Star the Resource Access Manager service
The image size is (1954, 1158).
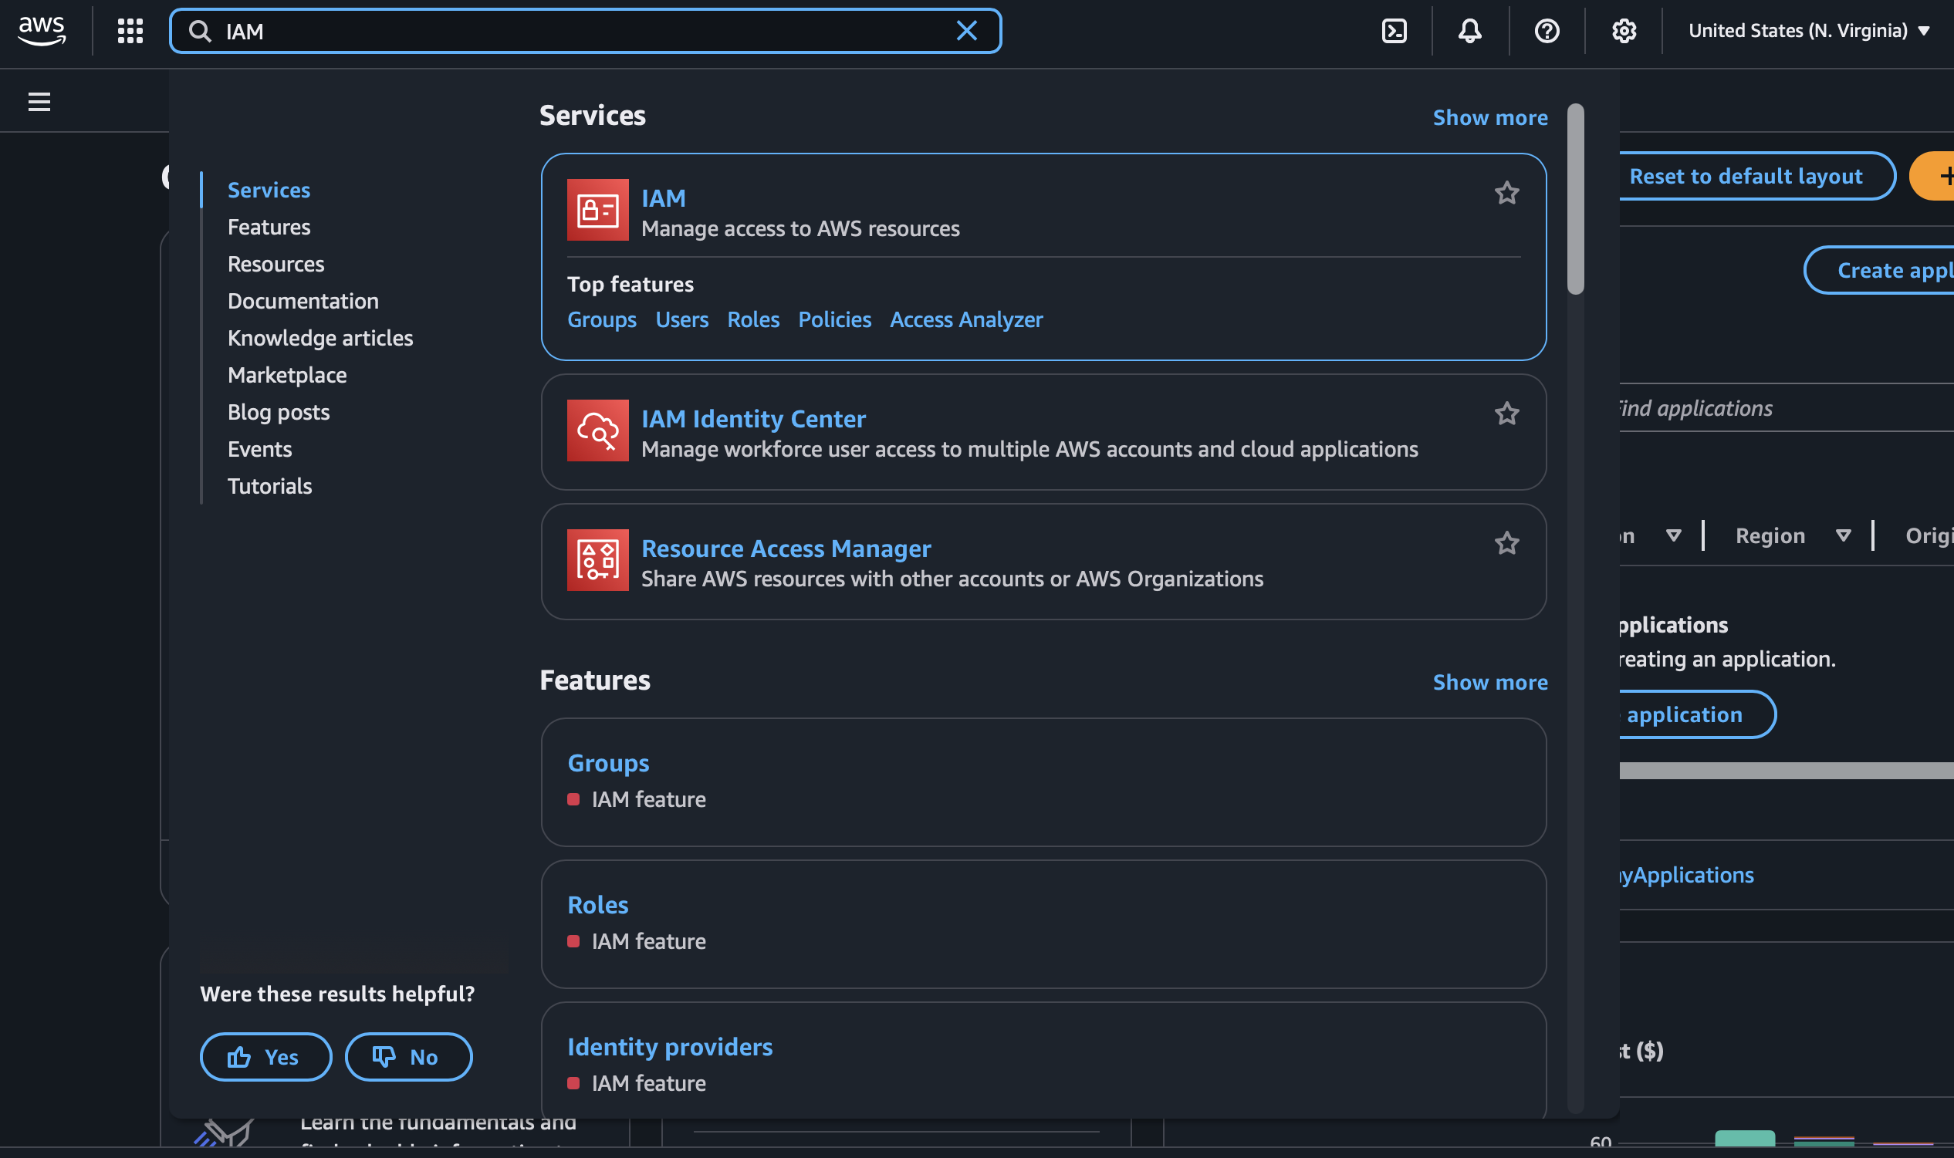[x=1506, y=543]
